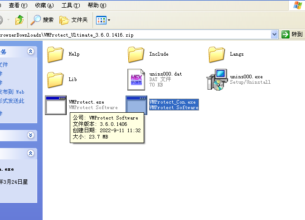Select the unins000.exe setup icon

click(217, 80)
